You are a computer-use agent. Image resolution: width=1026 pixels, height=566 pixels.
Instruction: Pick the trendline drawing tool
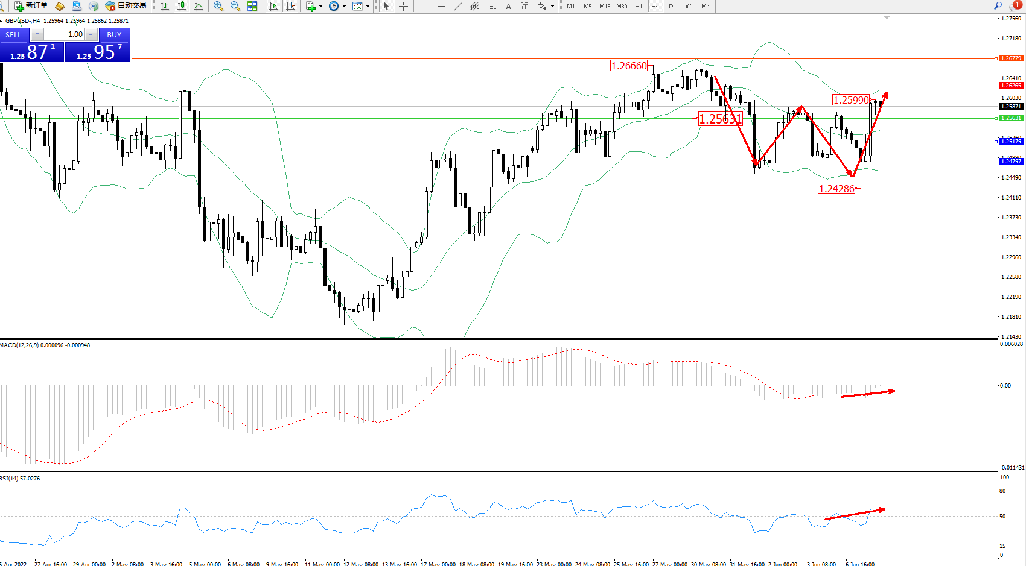[458, 6]
